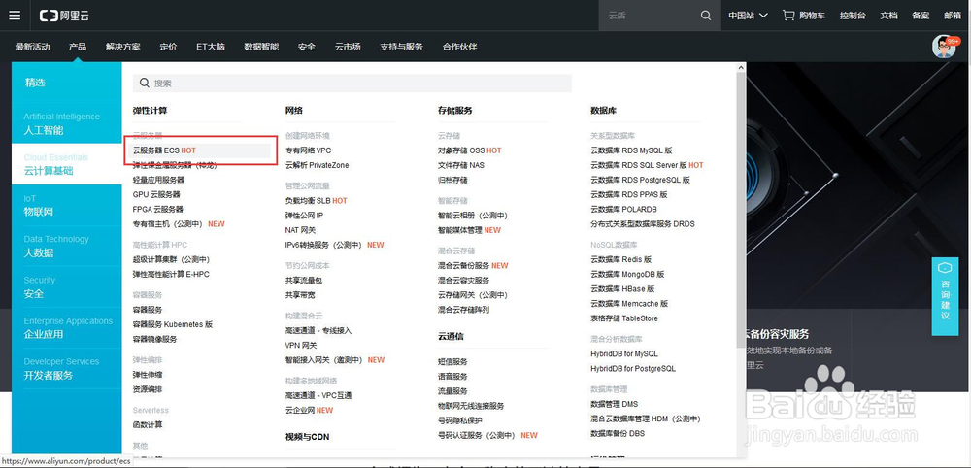The height and width of the screenshot is (468, 971).
Task: Focus the top search box
Action: pyautogui.click(x=651, y=16)
